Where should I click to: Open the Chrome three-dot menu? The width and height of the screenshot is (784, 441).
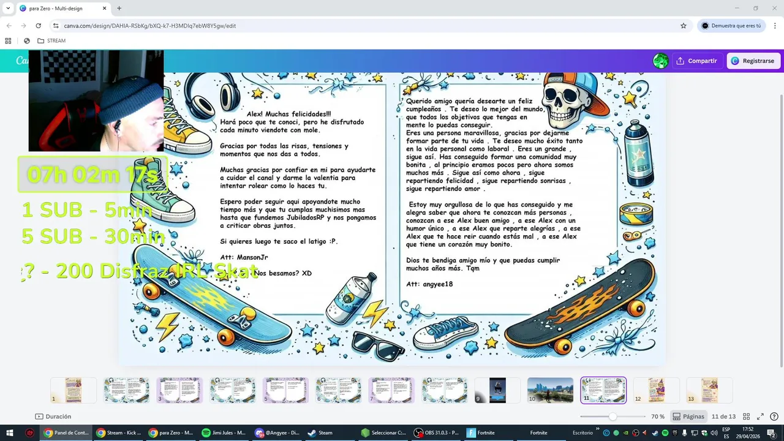coord(775,26)
